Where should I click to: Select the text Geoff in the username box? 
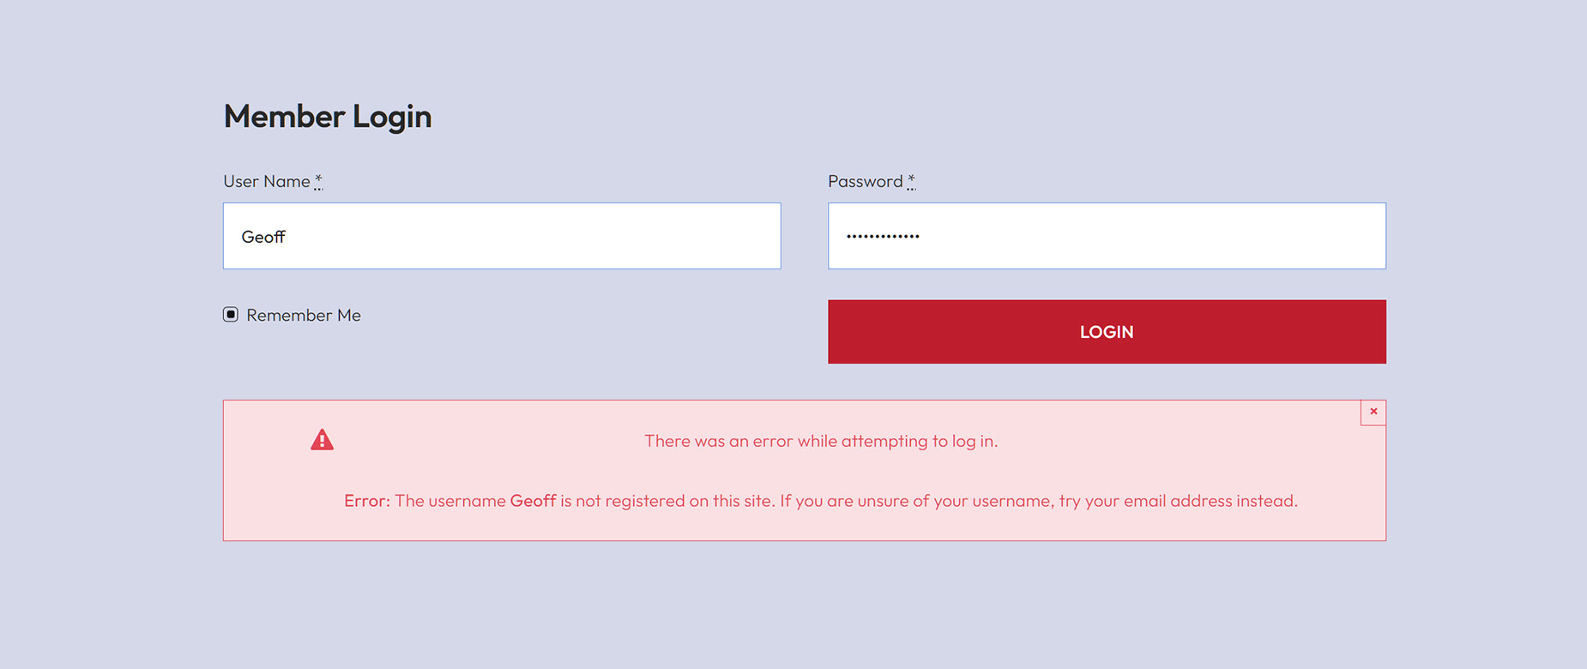pos(262,236)
